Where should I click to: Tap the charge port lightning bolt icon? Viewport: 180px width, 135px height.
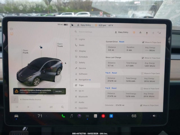[66, 63]
